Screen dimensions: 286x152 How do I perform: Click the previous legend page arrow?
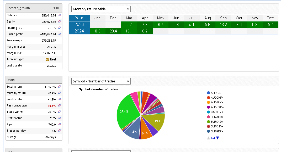[x=209, y=138]
